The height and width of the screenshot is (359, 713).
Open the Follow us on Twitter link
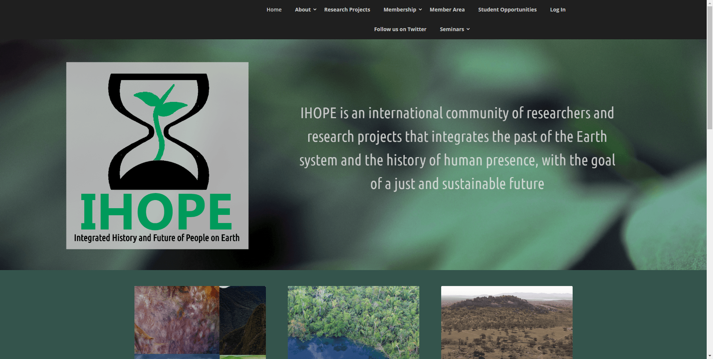pos(400,29)
